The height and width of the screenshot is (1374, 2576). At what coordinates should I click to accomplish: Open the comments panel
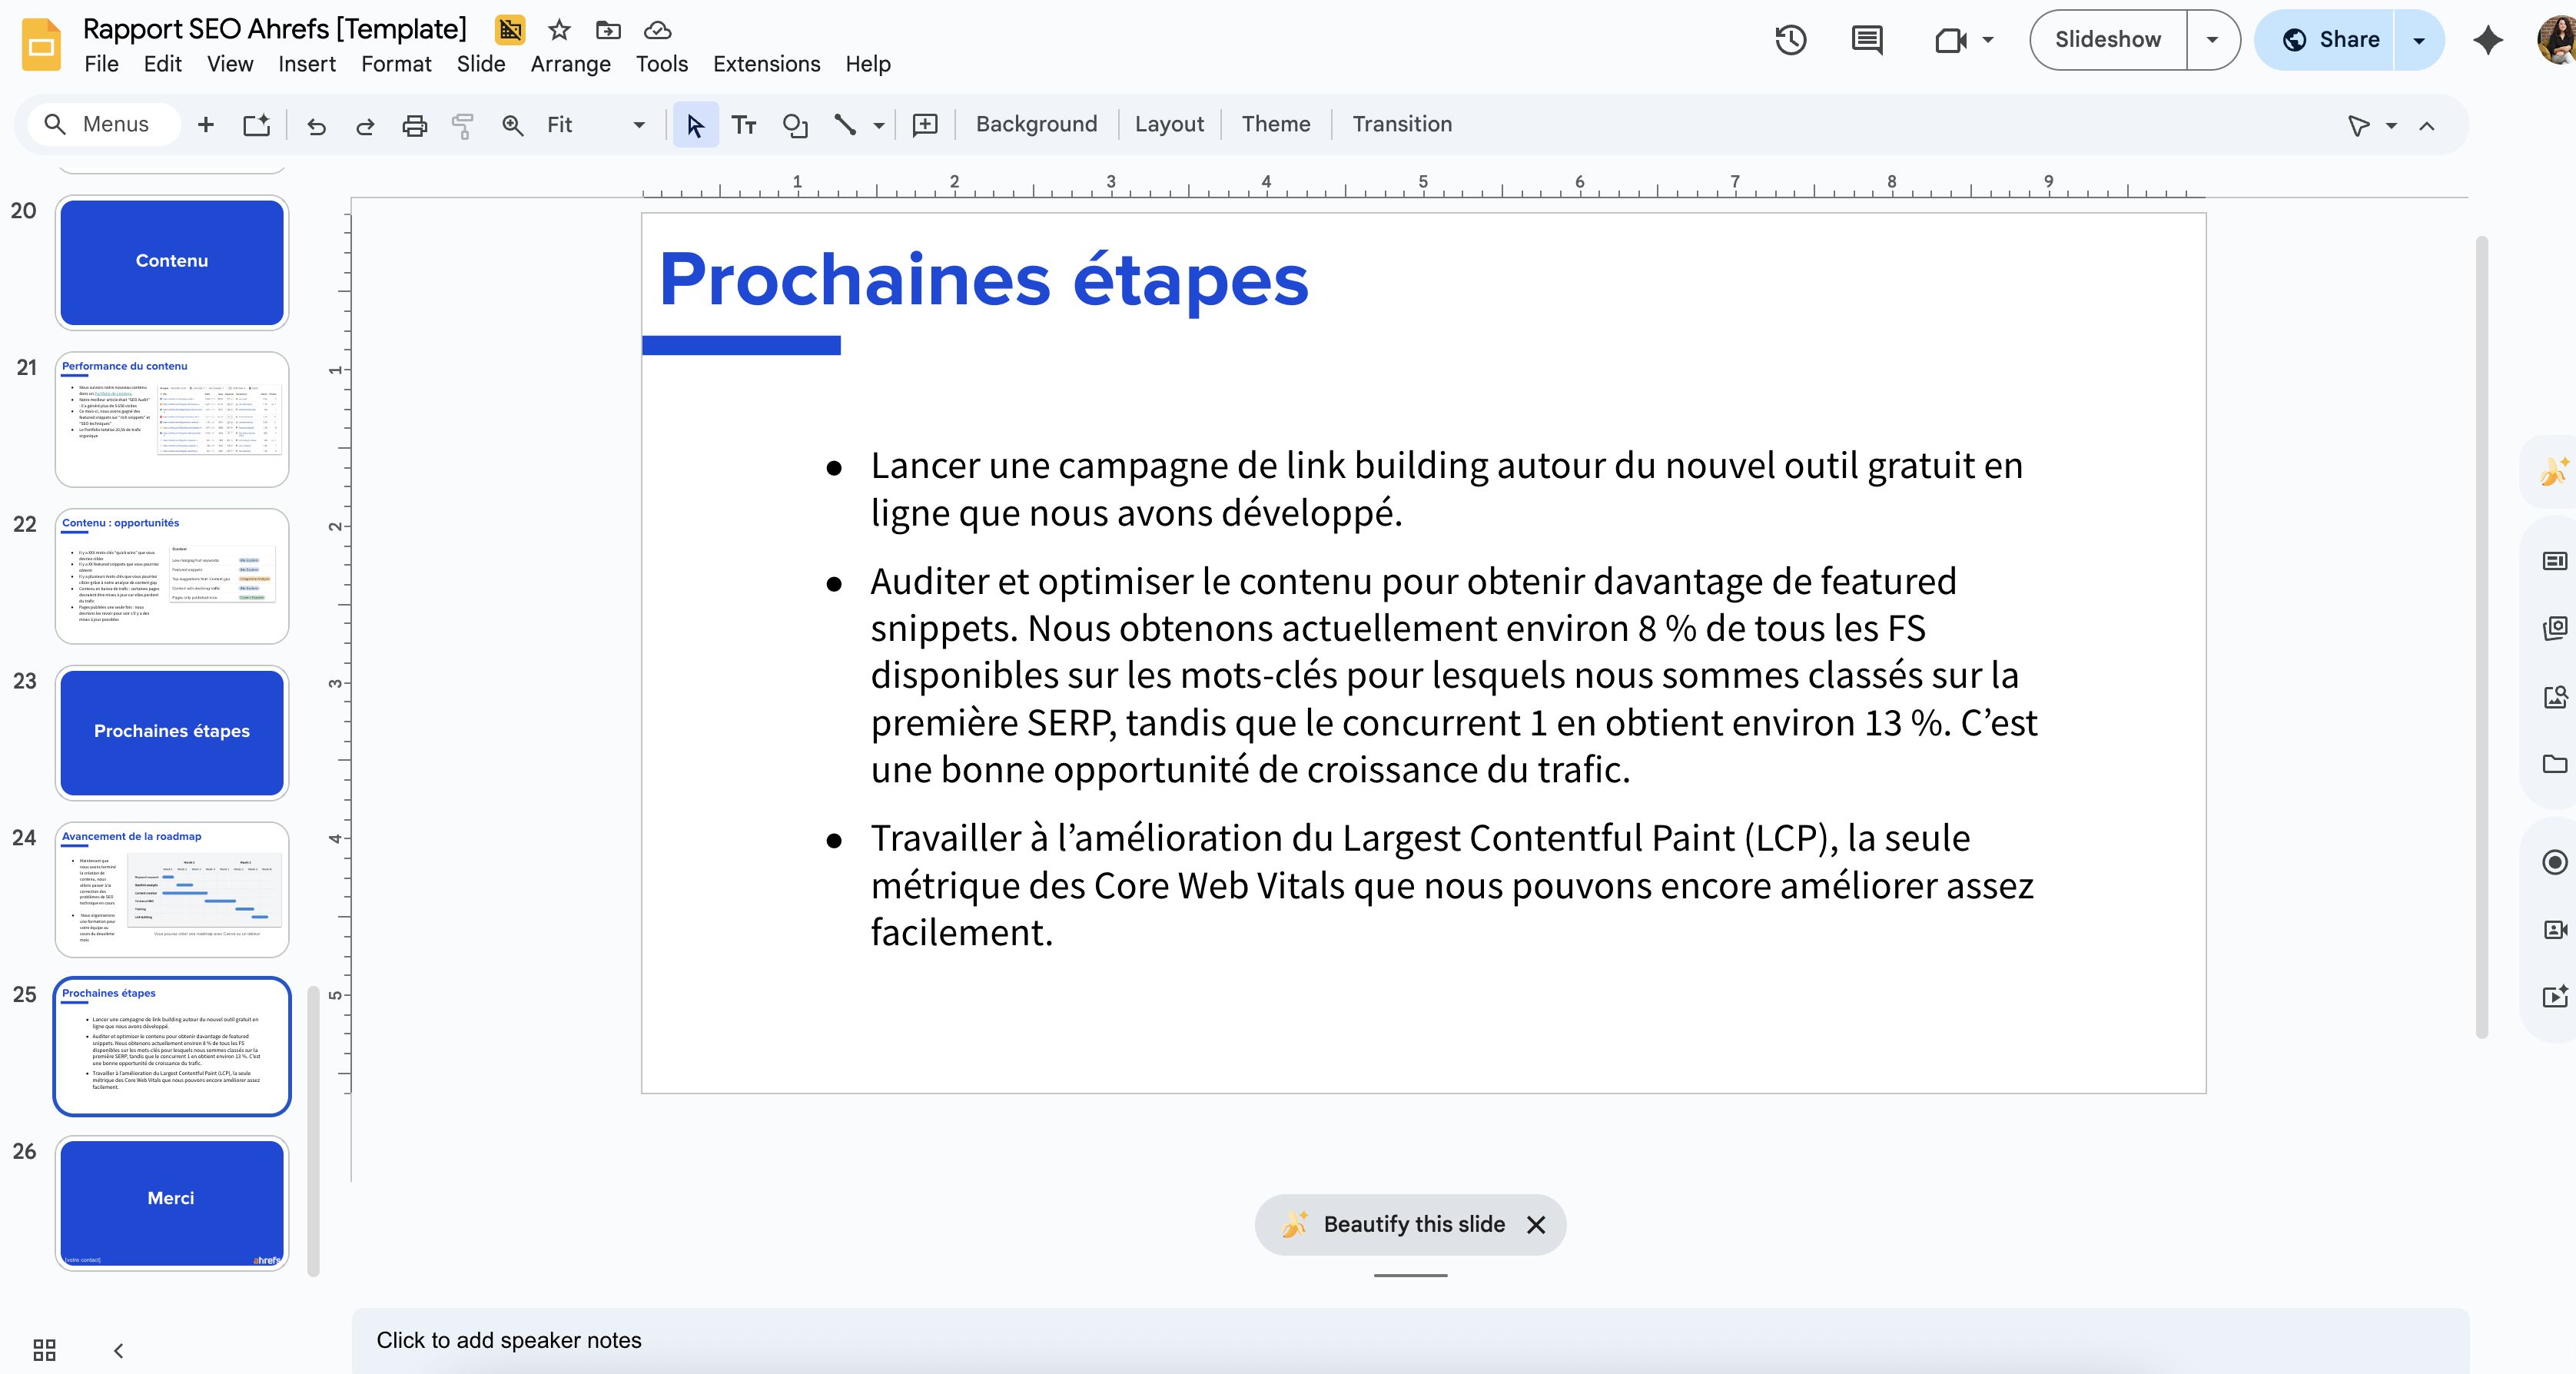tap(1866, 40)
